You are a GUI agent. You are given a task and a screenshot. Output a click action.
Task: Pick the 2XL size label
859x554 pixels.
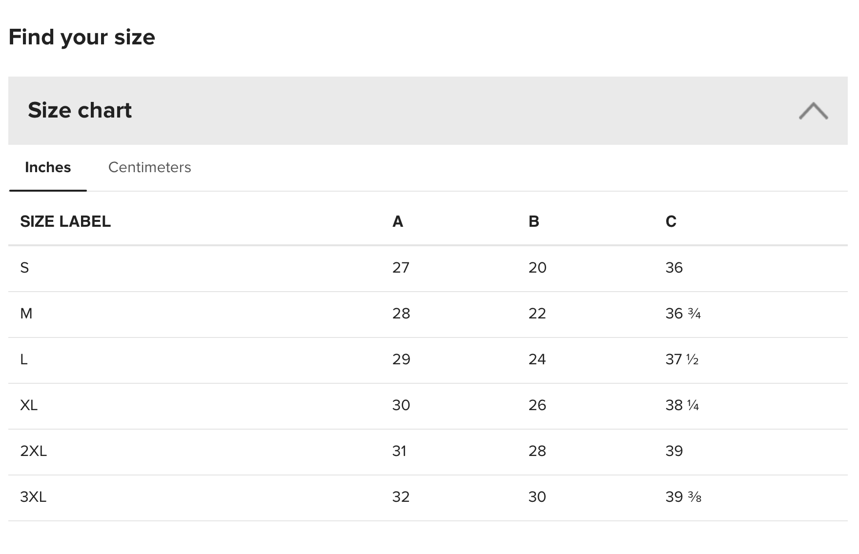pos(33,451)
